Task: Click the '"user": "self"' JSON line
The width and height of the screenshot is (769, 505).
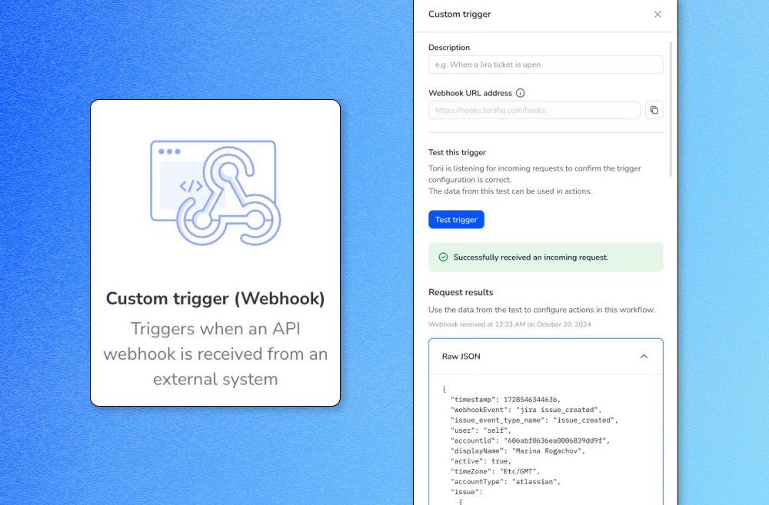Action: pos(481,430)
